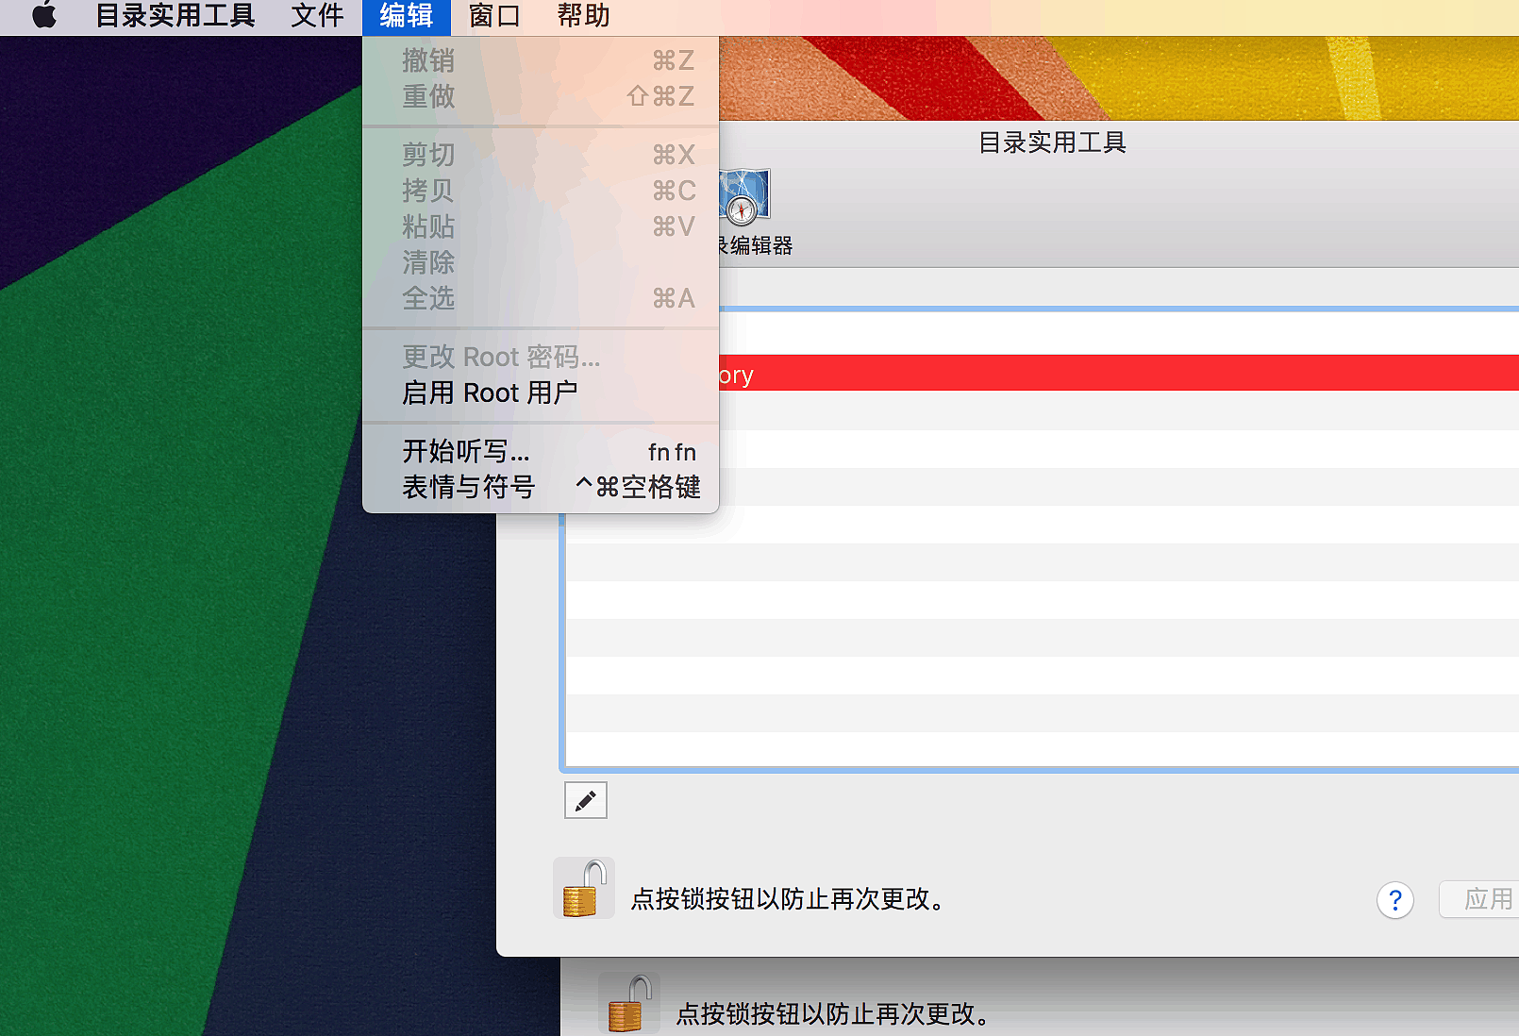Image resolution: width=1519 pixels, height=1036 pixels.
Task: Open the 帮助 menu
Action: pos(583,16)
